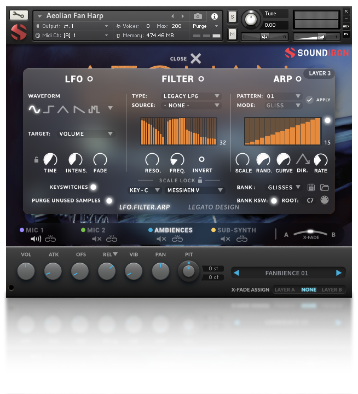The height and width of the screenshot is (394, 358).
Task: Select the Sub-Synth layer tab
Action: pyautogui.click(x=236, y=230)
